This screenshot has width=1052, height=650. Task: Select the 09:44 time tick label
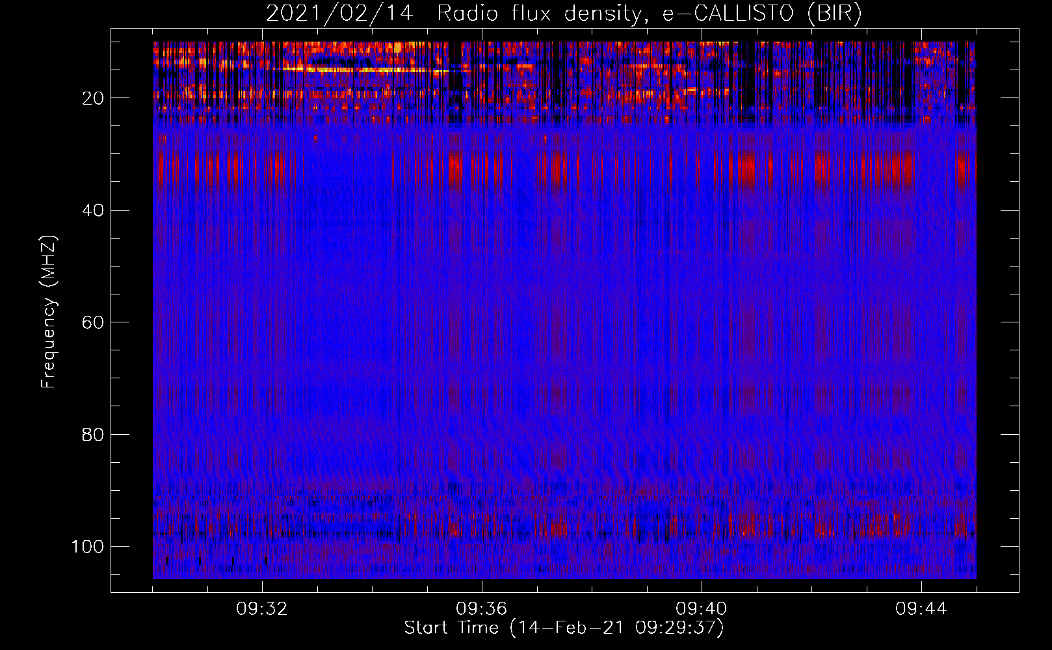[921, 609]
